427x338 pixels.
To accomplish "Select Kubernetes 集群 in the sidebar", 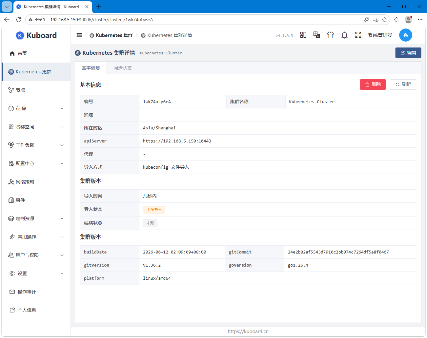I will tap(36, 72).
